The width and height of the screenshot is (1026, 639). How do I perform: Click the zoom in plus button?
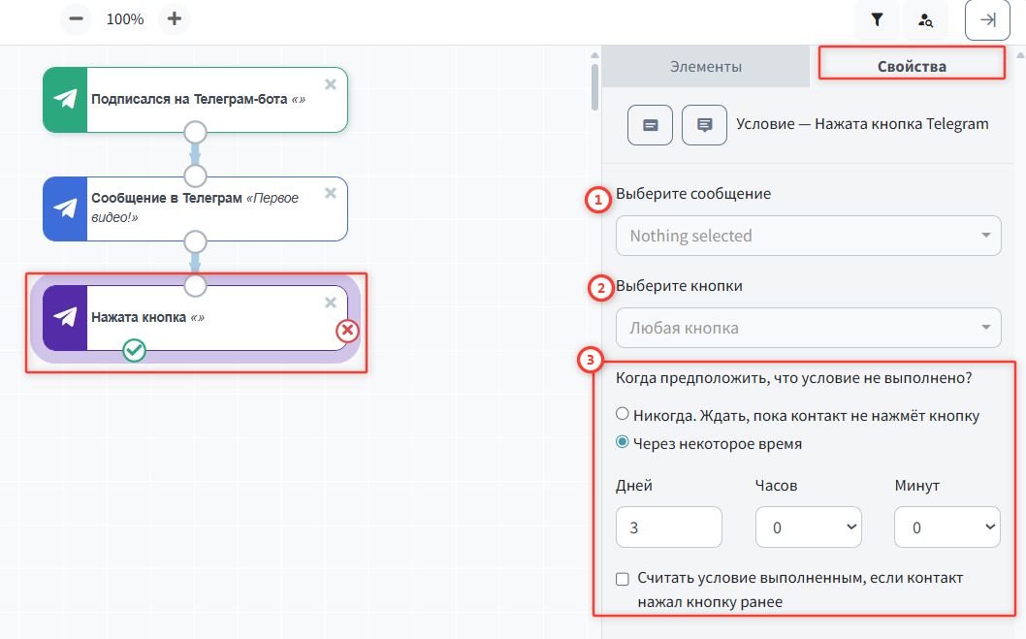(x=175, y=18)
